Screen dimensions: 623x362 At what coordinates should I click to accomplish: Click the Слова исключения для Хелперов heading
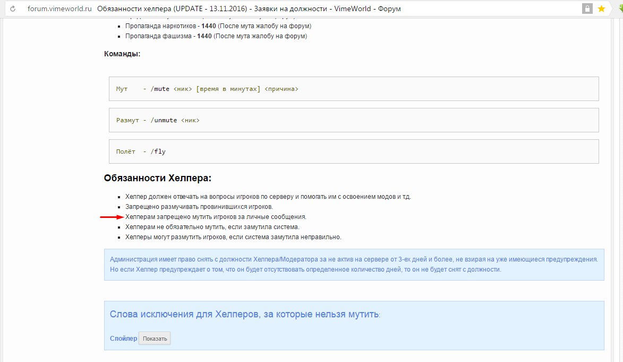click(x=244, y=314)
